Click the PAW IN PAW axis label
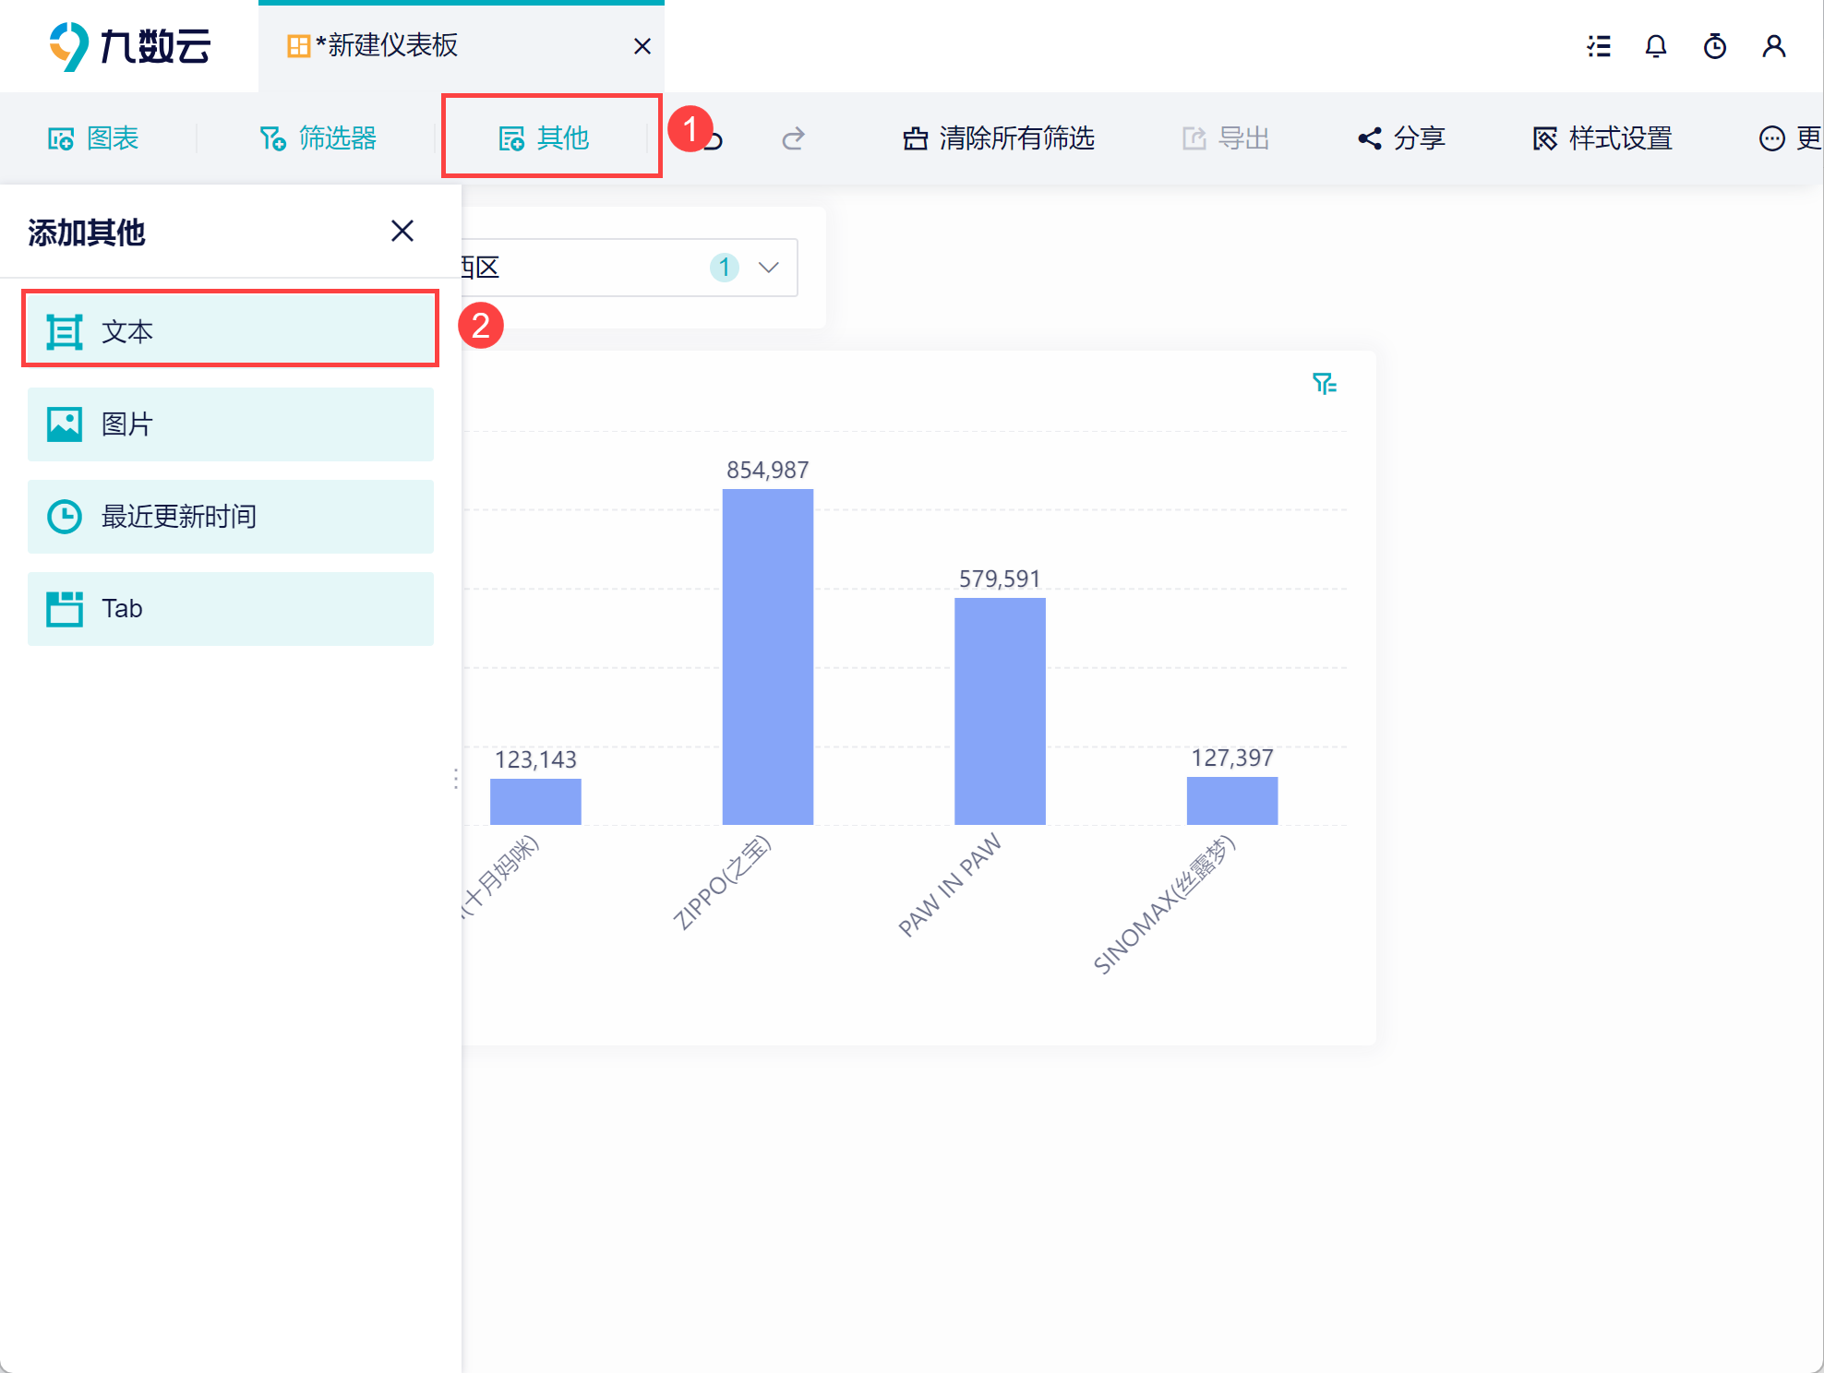This screenshot has height=1373, width=1824. click(950, 884)
